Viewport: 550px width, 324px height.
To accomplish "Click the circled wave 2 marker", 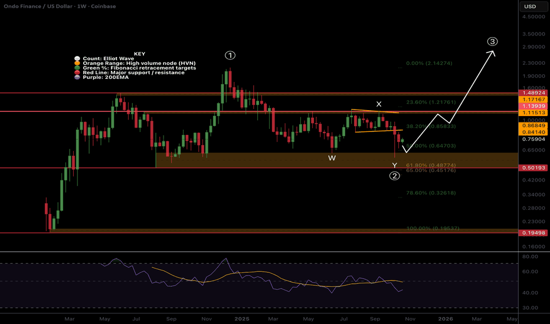I will [395, 175].
